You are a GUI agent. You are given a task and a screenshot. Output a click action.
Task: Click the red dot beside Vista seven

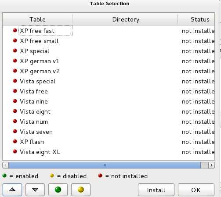(15, 131)
